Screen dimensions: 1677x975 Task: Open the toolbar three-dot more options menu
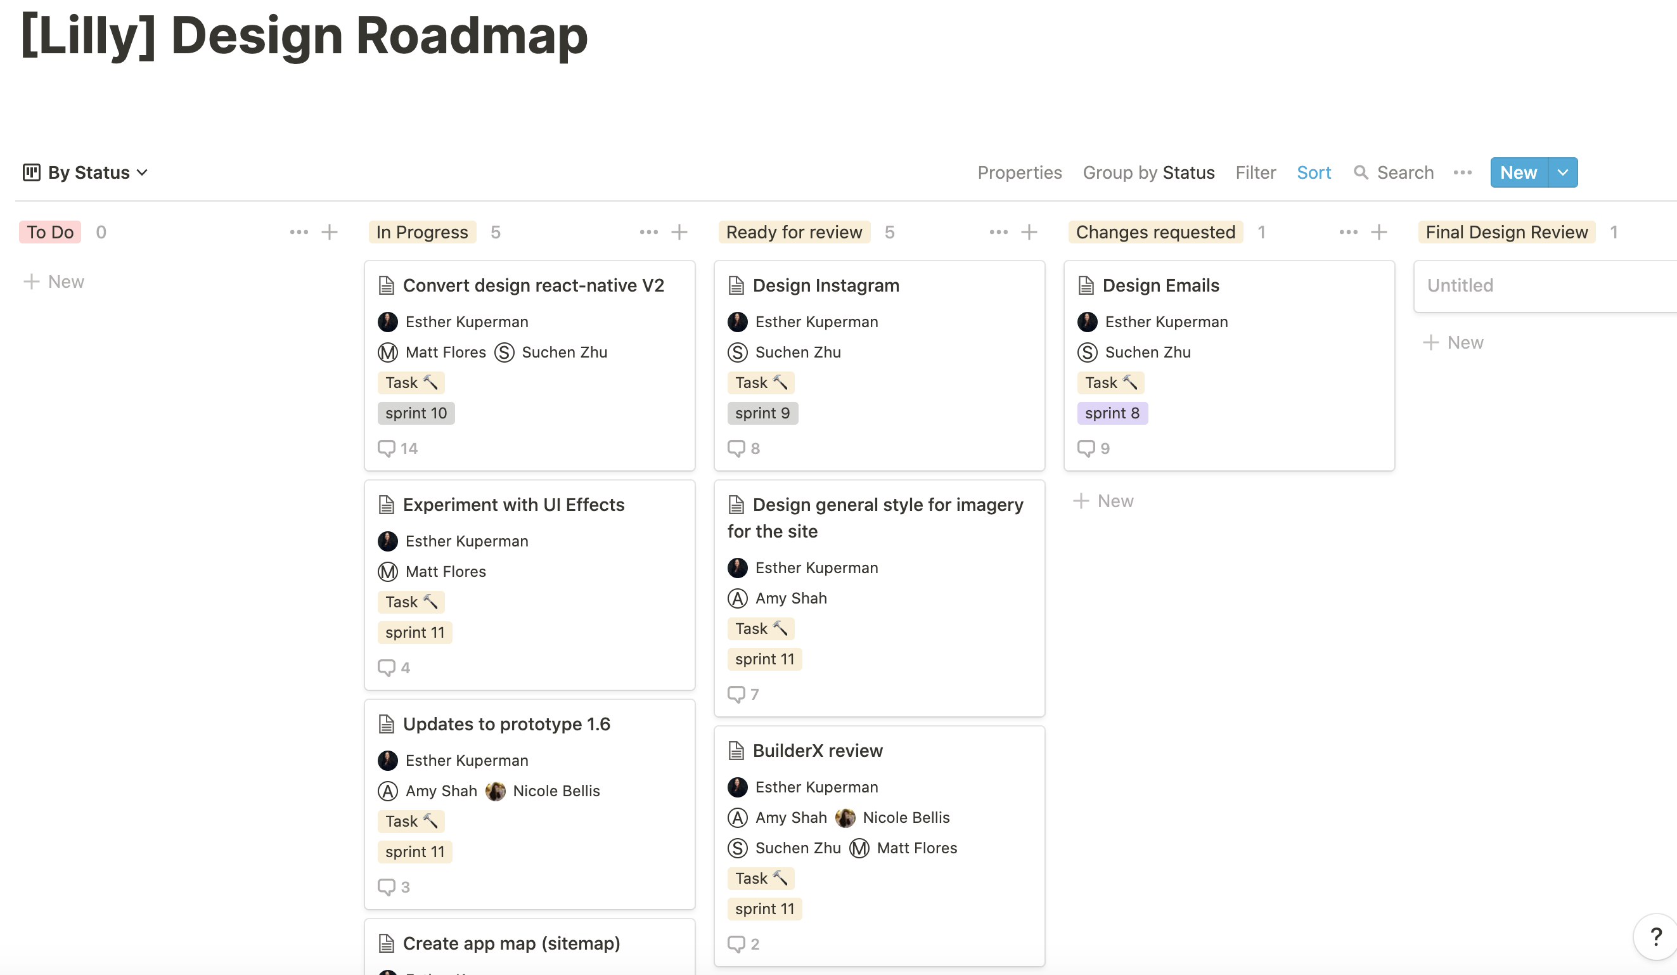click(x=1462, y=173)
